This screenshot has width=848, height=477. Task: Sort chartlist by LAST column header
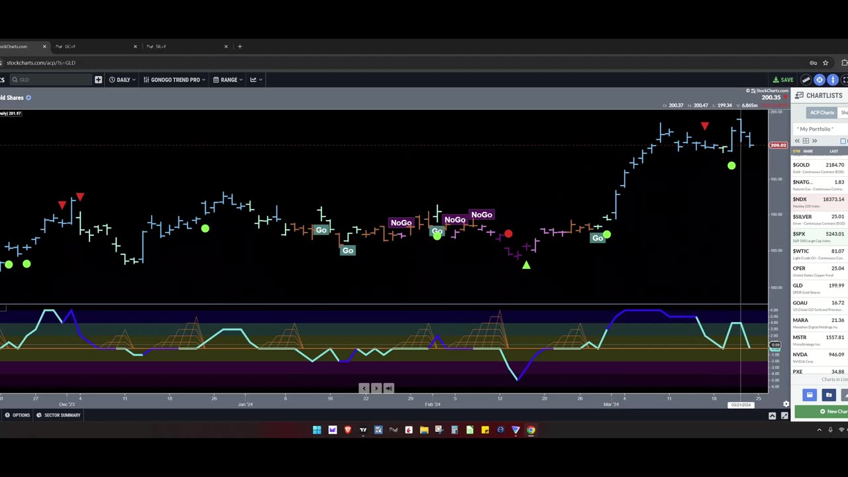[x=833, y=151]
